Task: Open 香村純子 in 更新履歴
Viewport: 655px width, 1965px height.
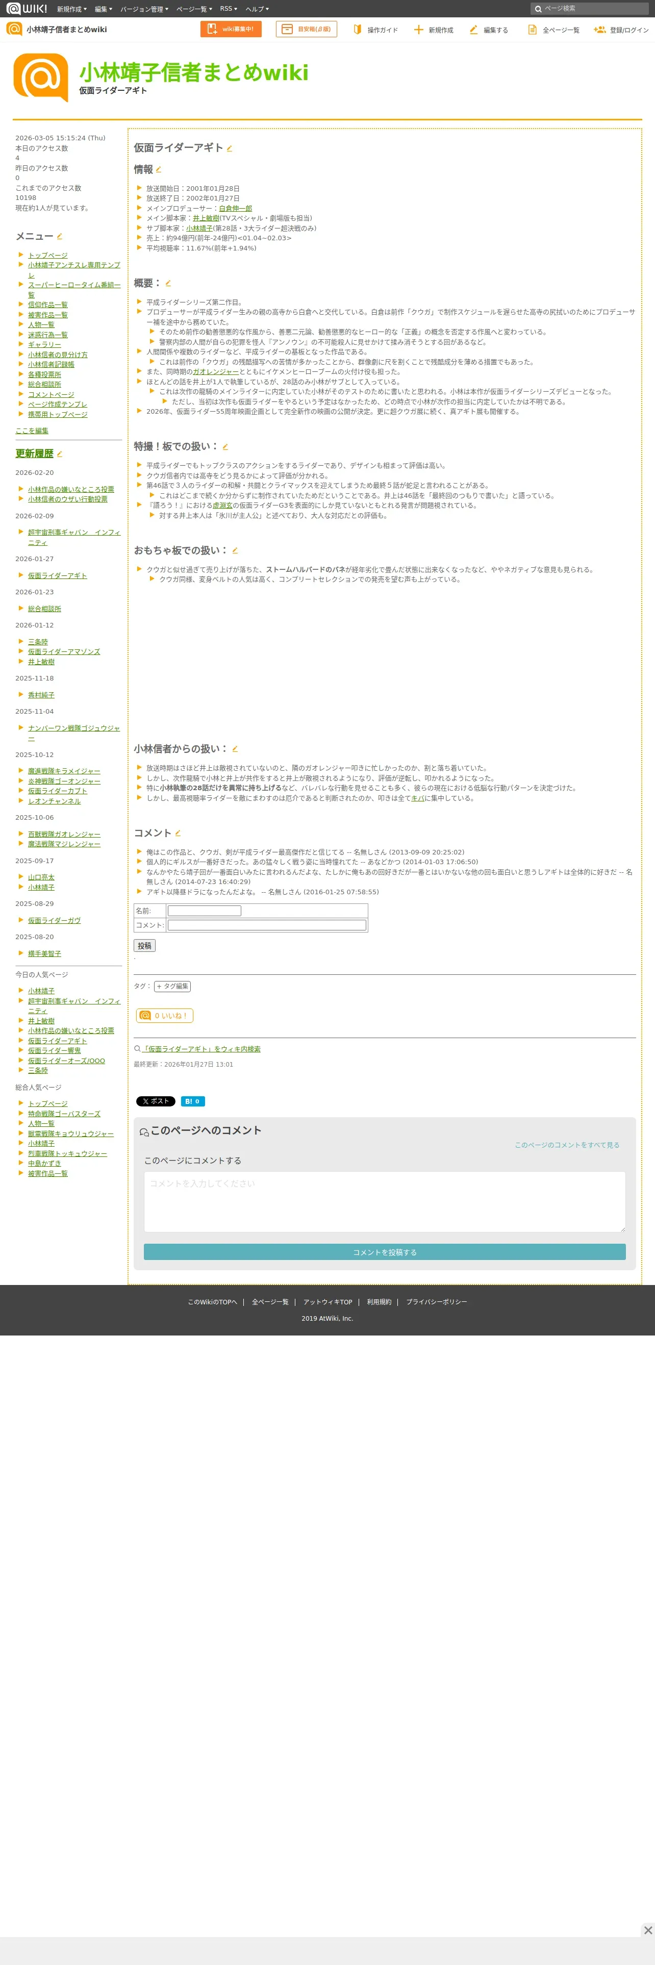Action: tap(41, 695)
